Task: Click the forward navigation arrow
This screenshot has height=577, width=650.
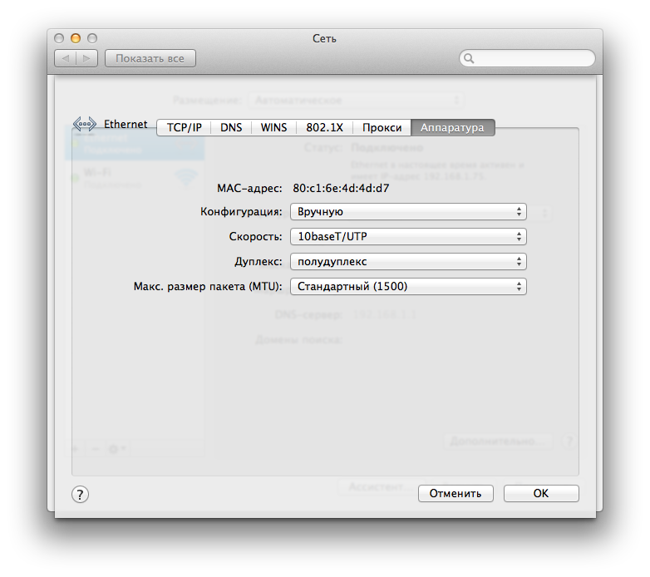Action: click(87, 58)
